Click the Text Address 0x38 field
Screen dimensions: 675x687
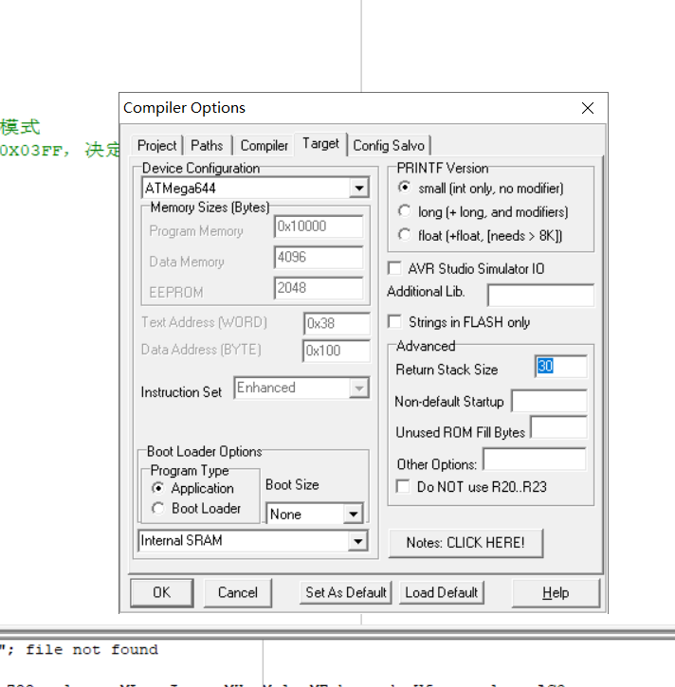tap(337, 323)
